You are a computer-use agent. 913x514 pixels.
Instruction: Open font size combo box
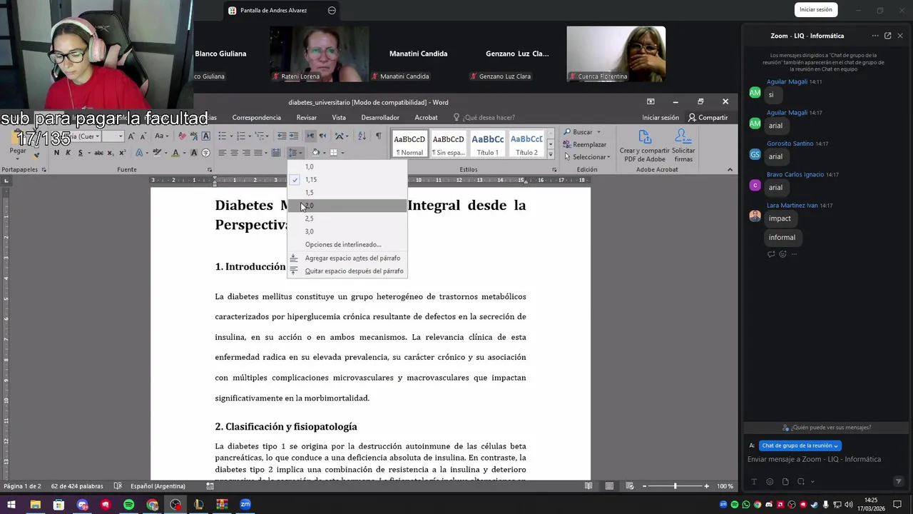pos(112,136)
